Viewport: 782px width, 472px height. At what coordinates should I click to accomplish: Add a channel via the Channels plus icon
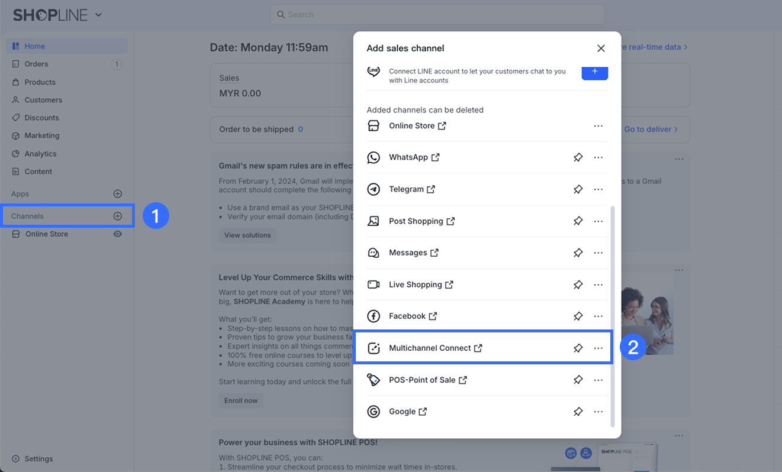(x=117, y=216)
